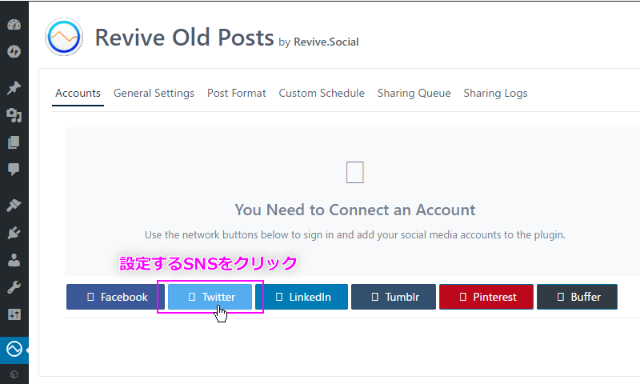Open the General Settings tab

154,94
